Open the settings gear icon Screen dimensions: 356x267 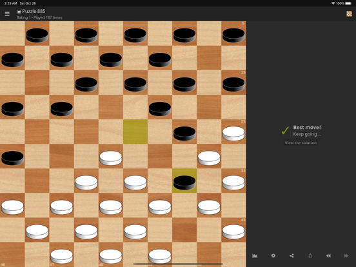273,255
